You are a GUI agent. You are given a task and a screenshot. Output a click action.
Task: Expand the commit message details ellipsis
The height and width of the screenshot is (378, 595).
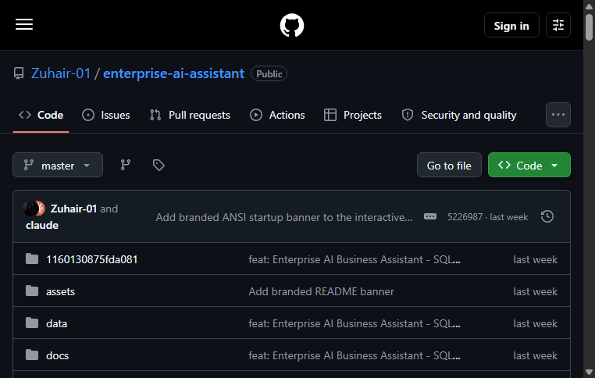[x=430, y=216]
